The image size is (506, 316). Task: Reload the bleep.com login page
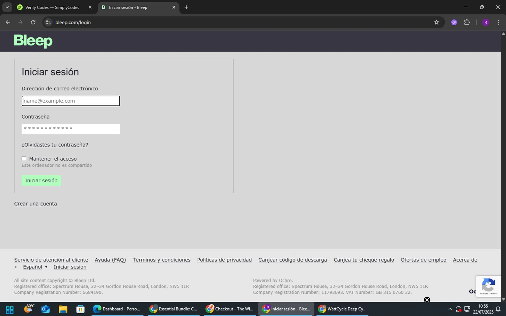click(x=33, y=22)
